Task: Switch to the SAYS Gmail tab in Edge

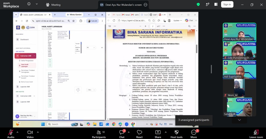Action: tap(135, 15)
